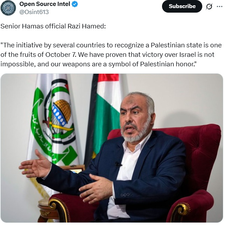Click the Open Source Intel profile avatar
Image resolution: width=225 pixels, height=226 pixels.
click(8, 8)
